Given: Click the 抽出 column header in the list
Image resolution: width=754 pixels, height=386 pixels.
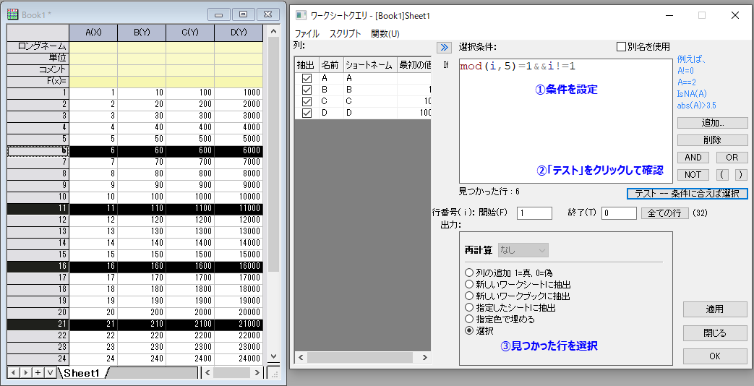Looking at the screenshot, I should pos(307,65).
